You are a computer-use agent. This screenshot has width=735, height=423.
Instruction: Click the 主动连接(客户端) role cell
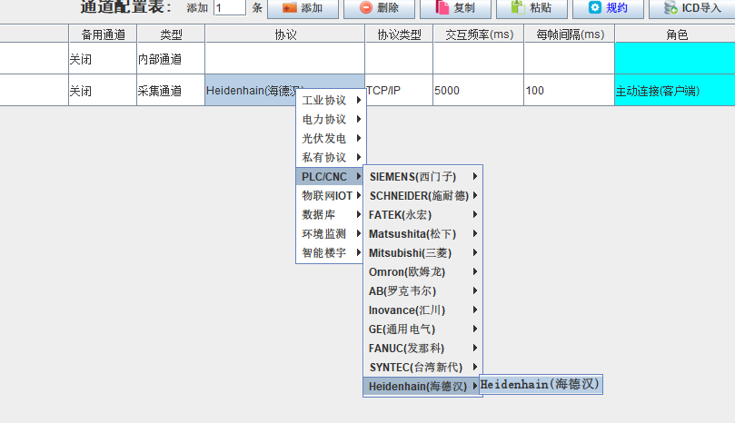(675, 91)
